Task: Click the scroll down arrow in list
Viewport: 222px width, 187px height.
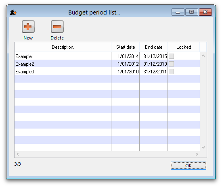Action: [x=203, y=148]
